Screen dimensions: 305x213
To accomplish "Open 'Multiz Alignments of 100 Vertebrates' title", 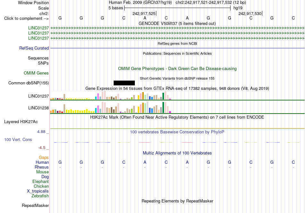I will pos(177,153).
